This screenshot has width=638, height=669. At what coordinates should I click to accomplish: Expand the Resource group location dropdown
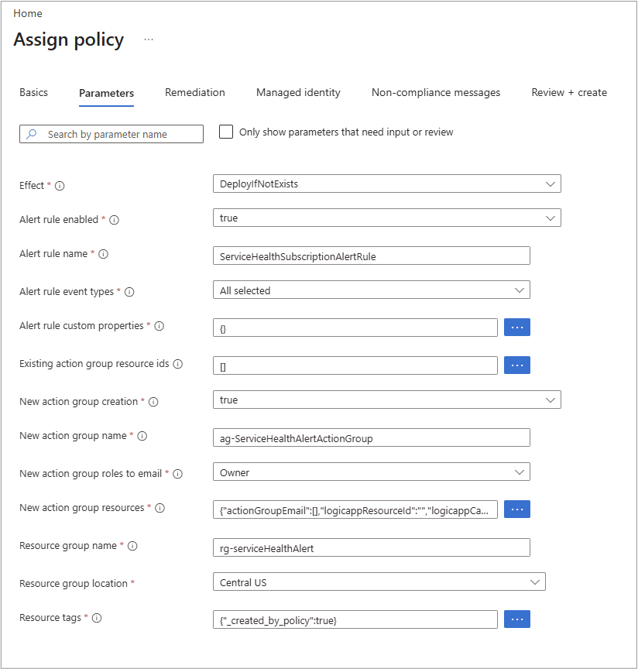[x=379, y=582]
